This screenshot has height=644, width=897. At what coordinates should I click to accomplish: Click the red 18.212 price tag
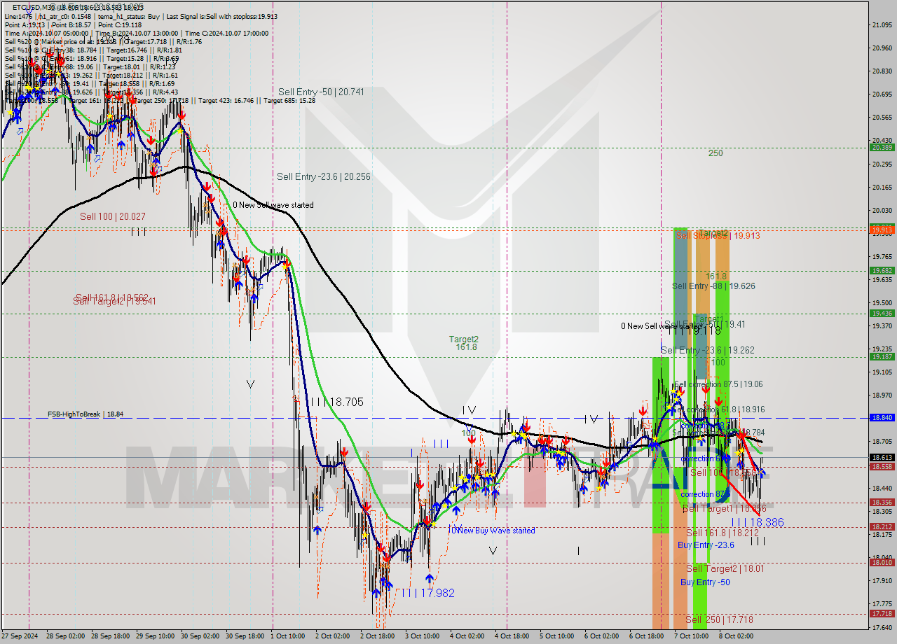click(882, 527)
